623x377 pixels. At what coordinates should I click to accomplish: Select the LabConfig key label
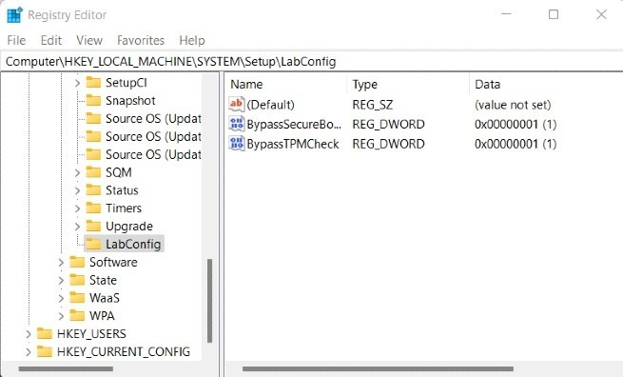(133, 244)
